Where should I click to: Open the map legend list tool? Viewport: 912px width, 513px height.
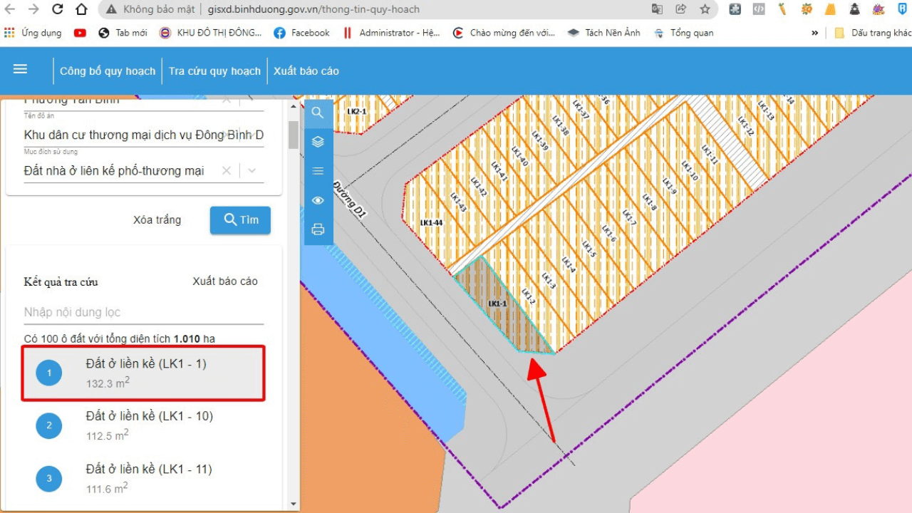318,171
